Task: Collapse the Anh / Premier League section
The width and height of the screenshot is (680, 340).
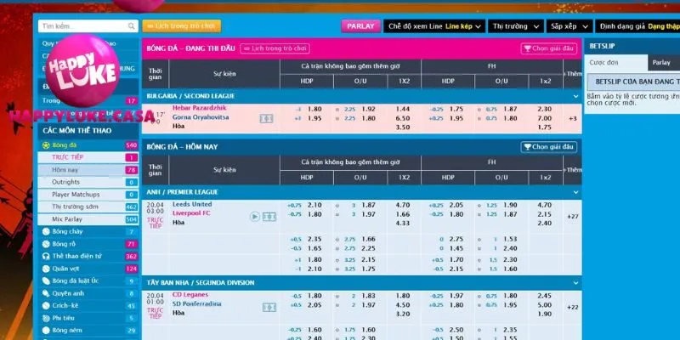Action: pos(576,192)
